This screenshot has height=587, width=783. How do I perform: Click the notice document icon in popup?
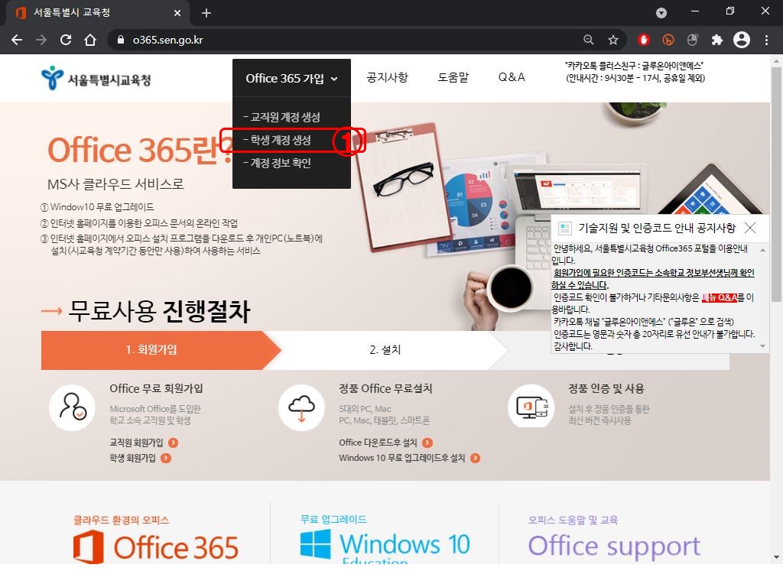(565, 229)
